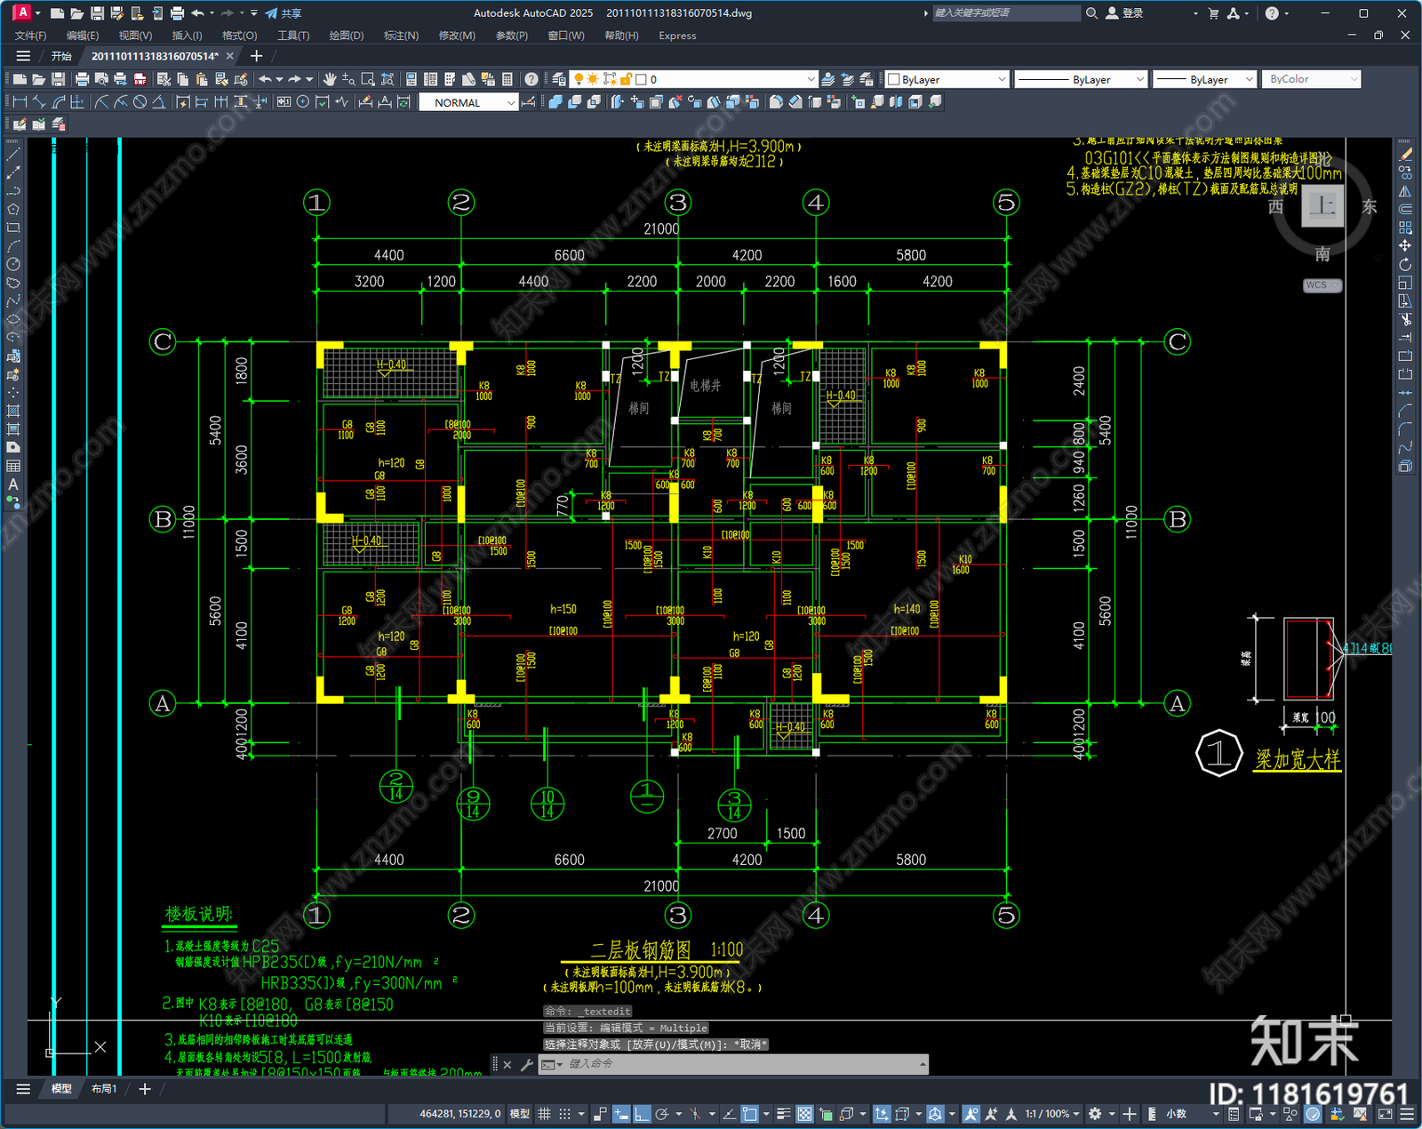Click the Help question mark icon
The image size is (1422, 1129).
point(531,79)
